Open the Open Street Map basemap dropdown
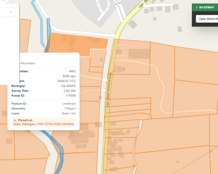The height and width of the screenshot is (174, 218). point(207,19)
